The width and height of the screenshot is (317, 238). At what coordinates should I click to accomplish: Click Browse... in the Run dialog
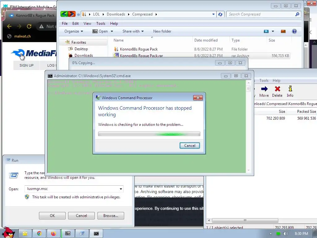pos(111,216)
